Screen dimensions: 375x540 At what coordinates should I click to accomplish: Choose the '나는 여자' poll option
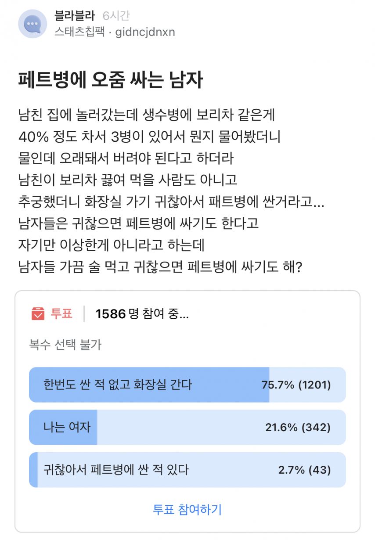click(187, 427)
